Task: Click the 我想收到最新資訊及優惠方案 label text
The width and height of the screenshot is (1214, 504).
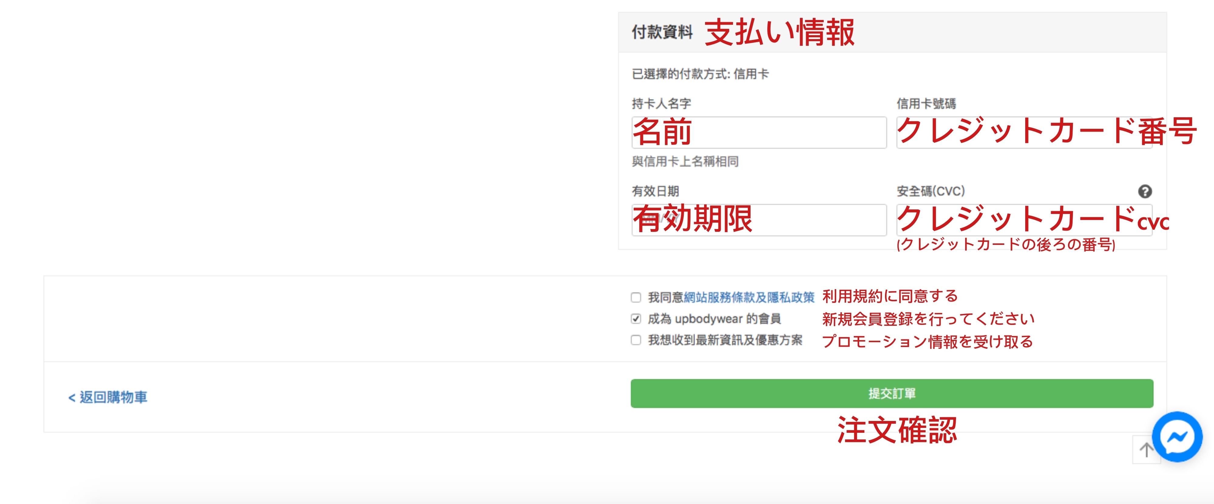Action: coord(725,340)
